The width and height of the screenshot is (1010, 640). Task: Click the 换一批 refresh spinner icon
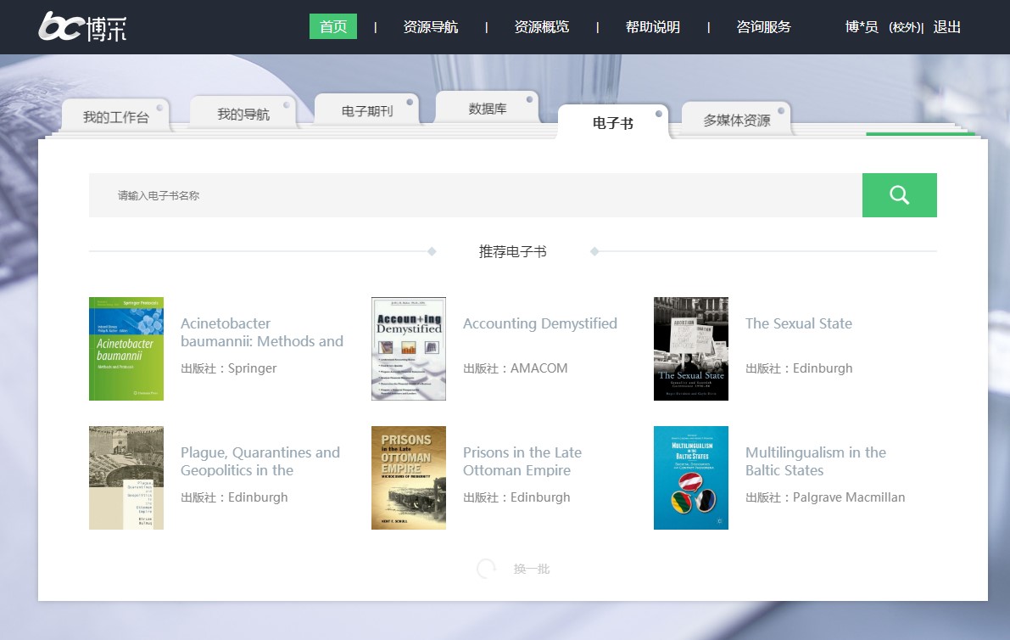point(486,569)
